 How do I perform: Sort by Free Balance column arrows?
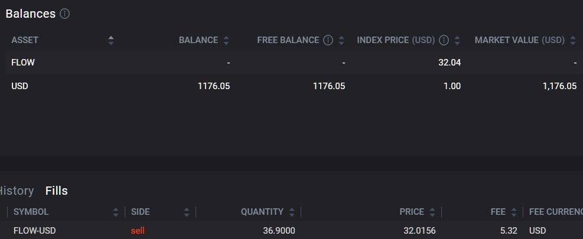(x=341, y=40)
